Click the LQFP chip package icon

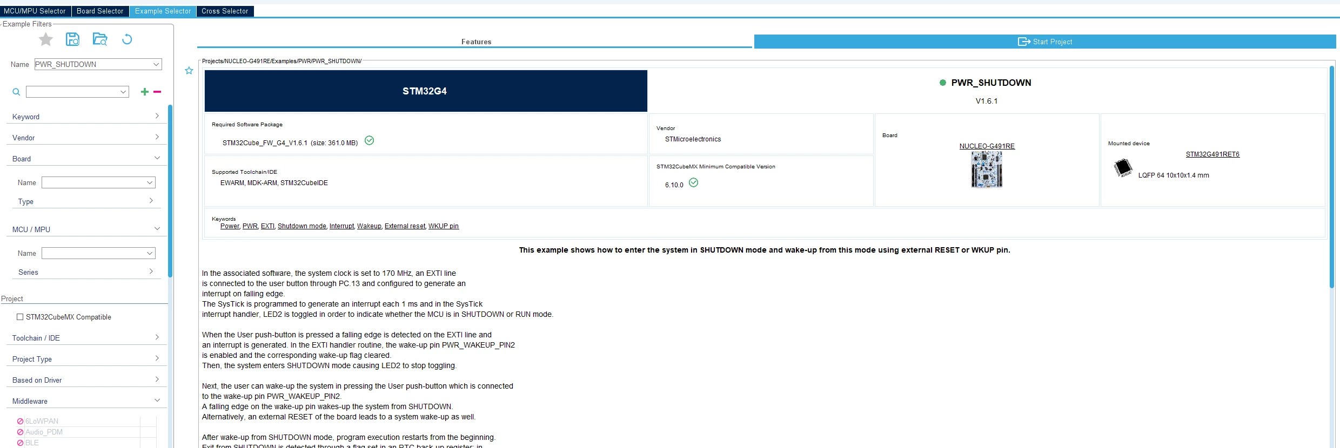click(x=1123, y=168)
